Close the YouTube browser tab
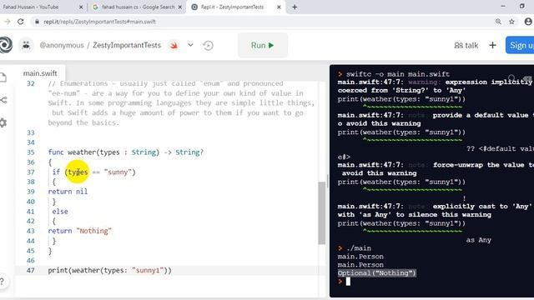Screen dimensions: 534x300 point(81,7)
